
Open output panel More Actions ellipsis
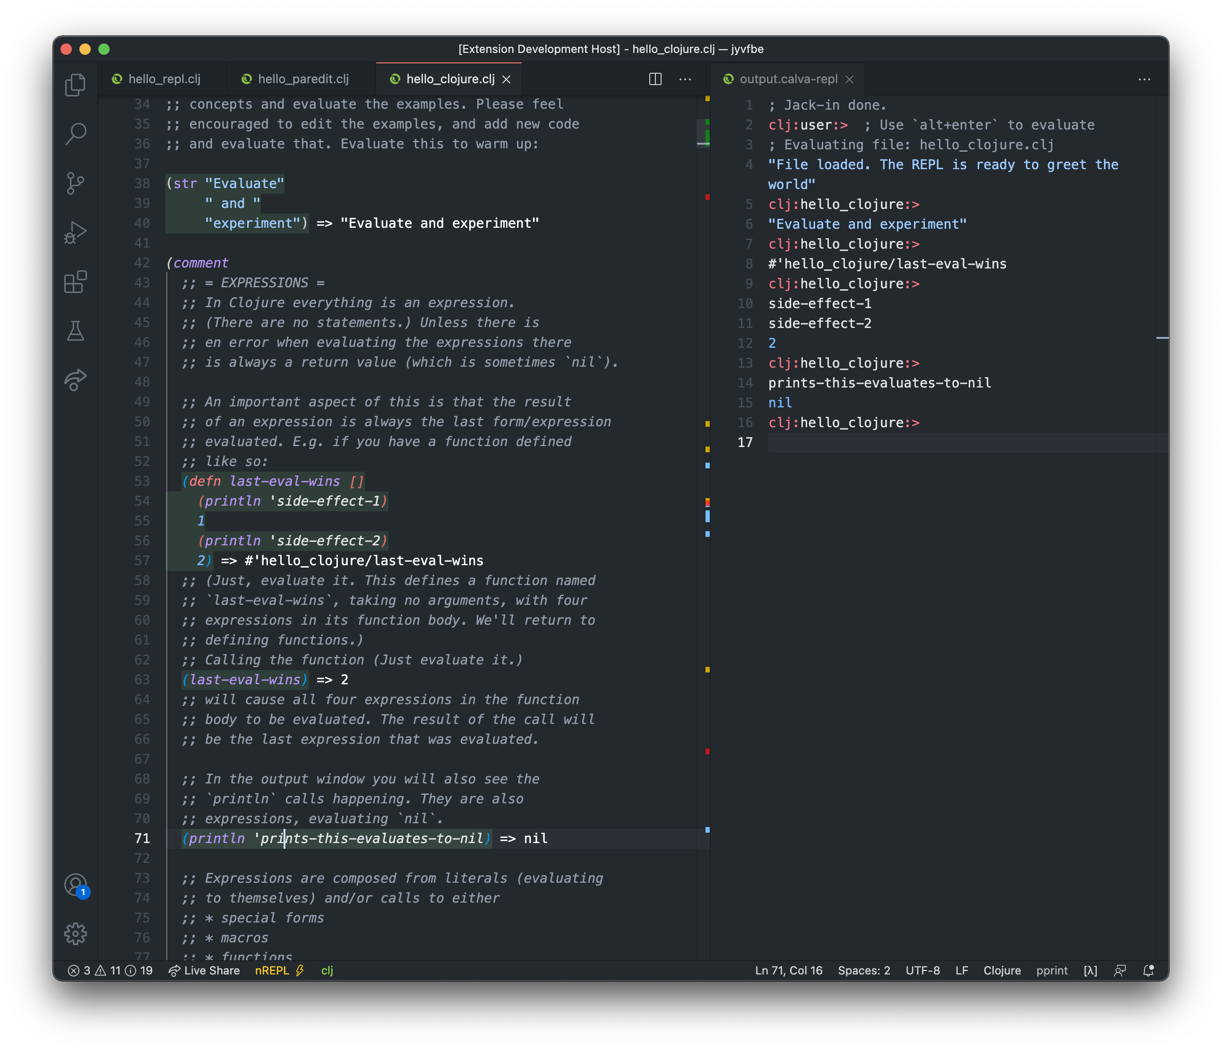point(1144,79)
